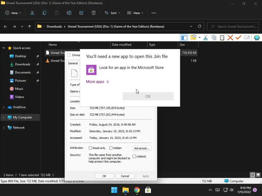Viewport: 262px width, 196px height.
Task: Open the Sort dropdown menu
Action: coord(112,13)
